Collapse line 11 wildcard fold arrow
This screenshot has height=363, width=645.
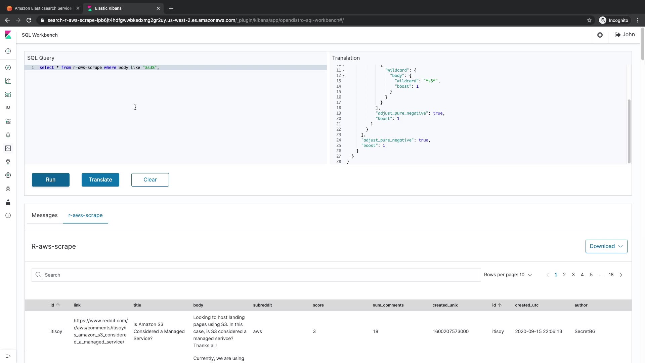[343, 70]
